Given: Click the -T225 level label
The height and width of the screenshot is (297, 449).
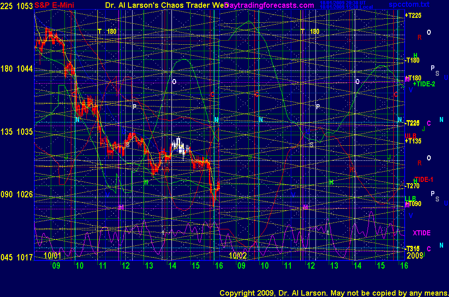Looking at the screenshot, I should coord(412,123).
